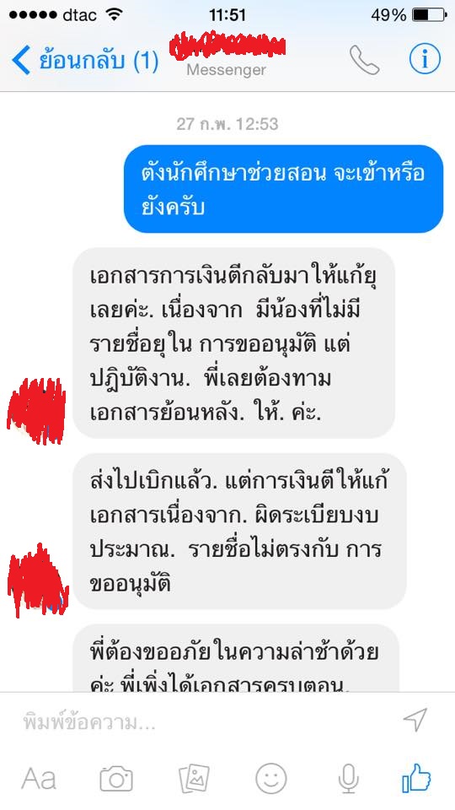Tap the location arrow send icon

point(415,720)
